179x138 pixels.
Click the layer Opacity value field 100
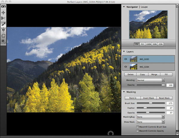click(x=170, y=85)
